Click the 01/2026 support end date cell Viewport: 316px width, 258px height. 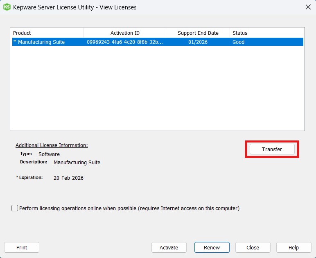pos(198,42)
